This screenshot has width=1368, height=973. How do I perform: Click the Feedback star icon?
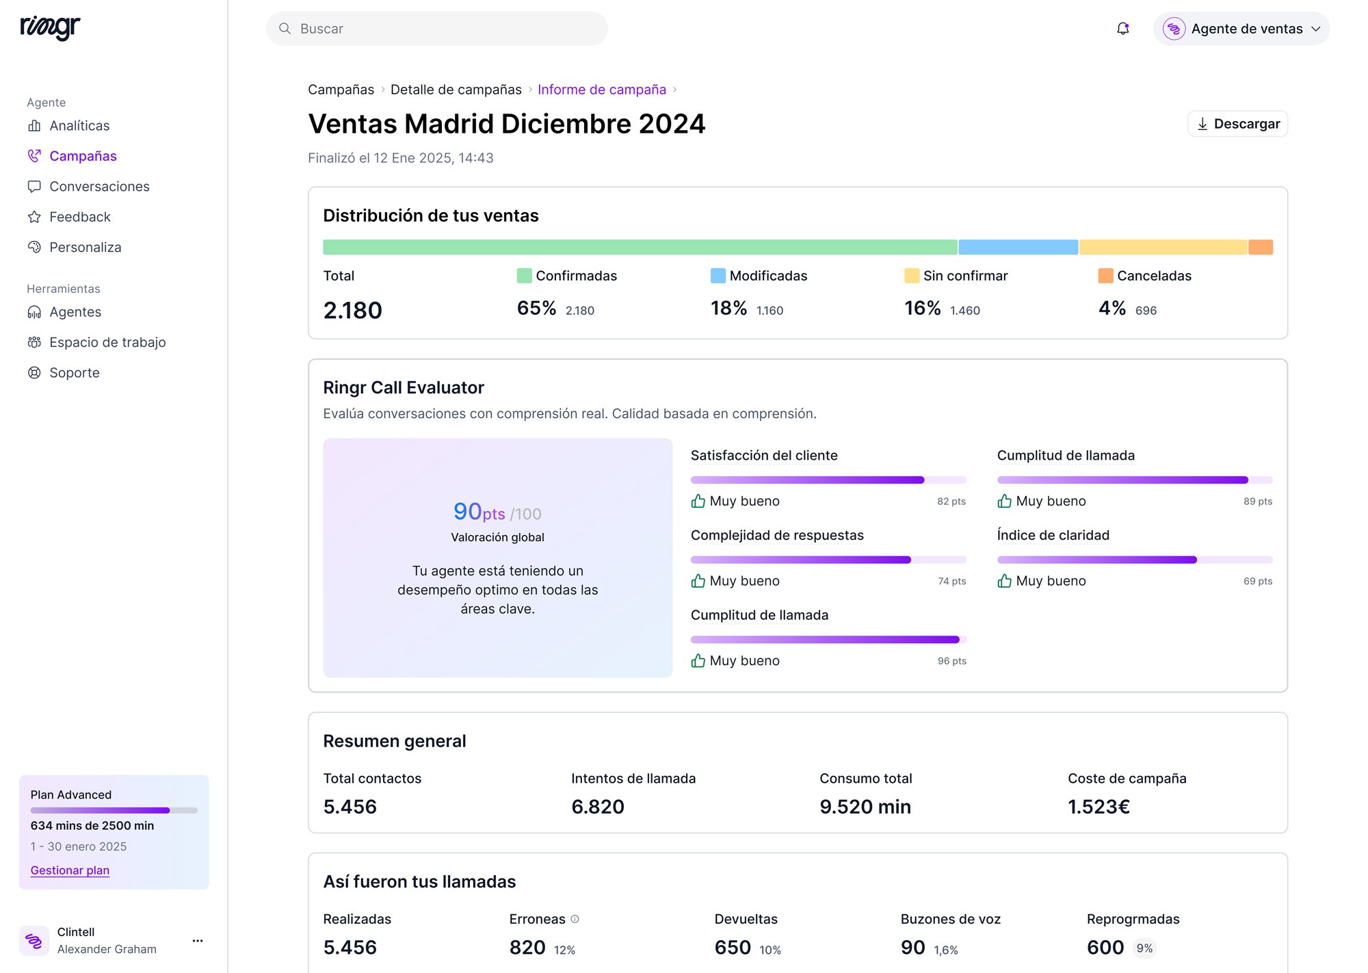tap(34, 217)
